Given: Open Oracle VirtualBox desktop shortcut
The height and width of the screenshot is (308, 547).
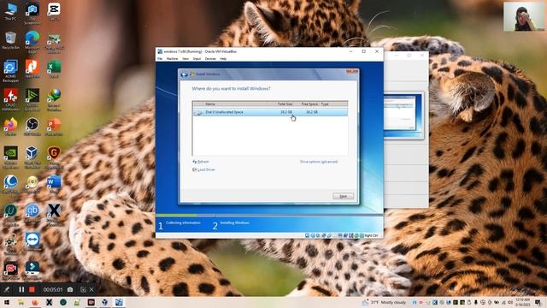Looking at the screenshot, I should point(32,157).
